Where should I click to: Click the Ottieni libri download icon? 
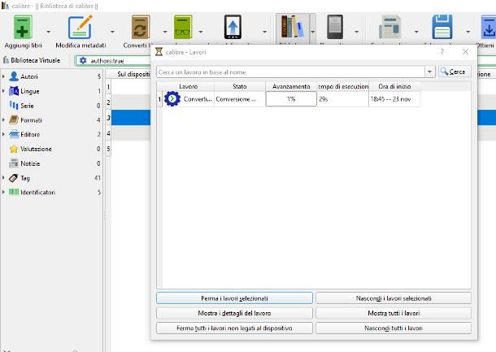pyautogui.click(x=489, y=28)
